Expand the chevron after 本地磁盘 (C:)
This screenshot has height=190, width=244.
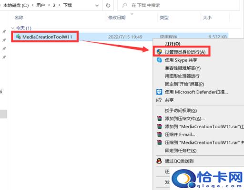[32, 5]
